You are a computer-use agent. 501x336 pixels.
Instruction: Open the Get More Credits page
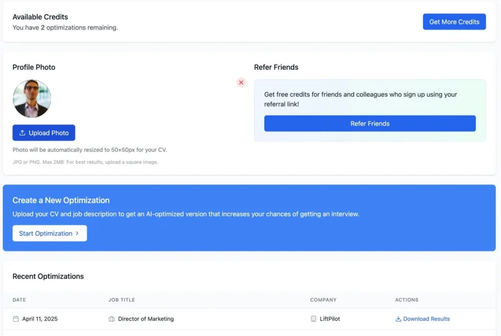(454, 22)
